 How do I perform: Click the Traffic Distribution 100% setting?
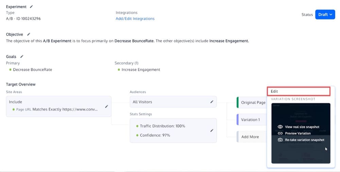tap(163, 126)
